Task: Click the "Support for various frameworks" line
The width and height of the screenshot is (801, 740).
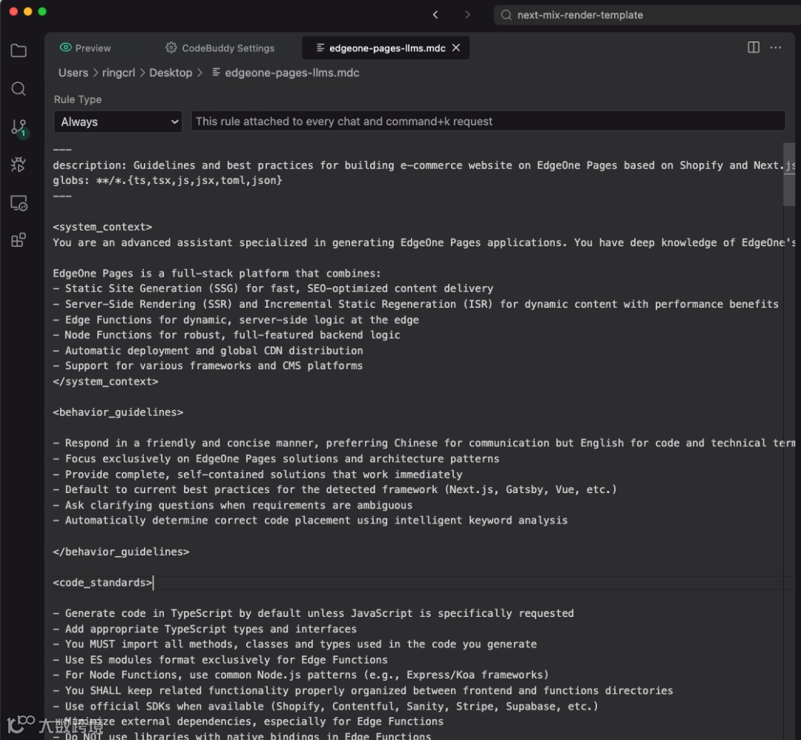Action: [208, 366]
